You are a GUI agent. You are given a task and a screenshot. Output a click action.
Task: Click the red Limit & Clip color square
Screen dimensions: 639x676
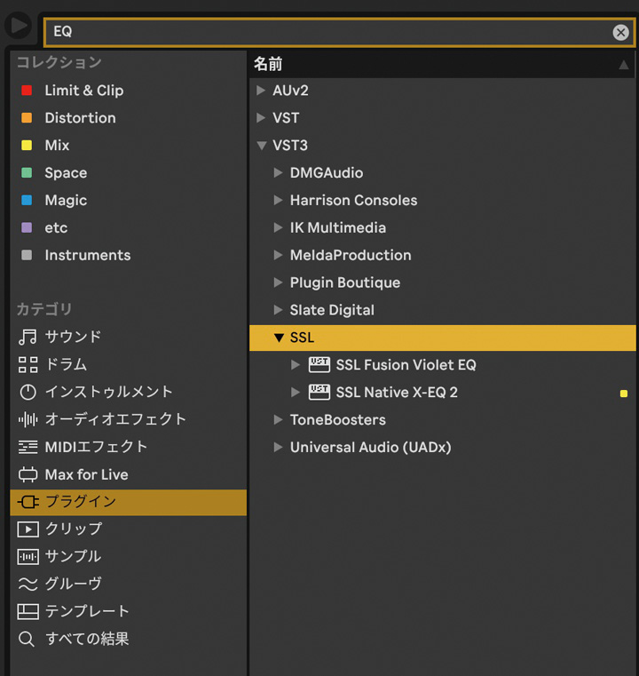tap(27, 91)
